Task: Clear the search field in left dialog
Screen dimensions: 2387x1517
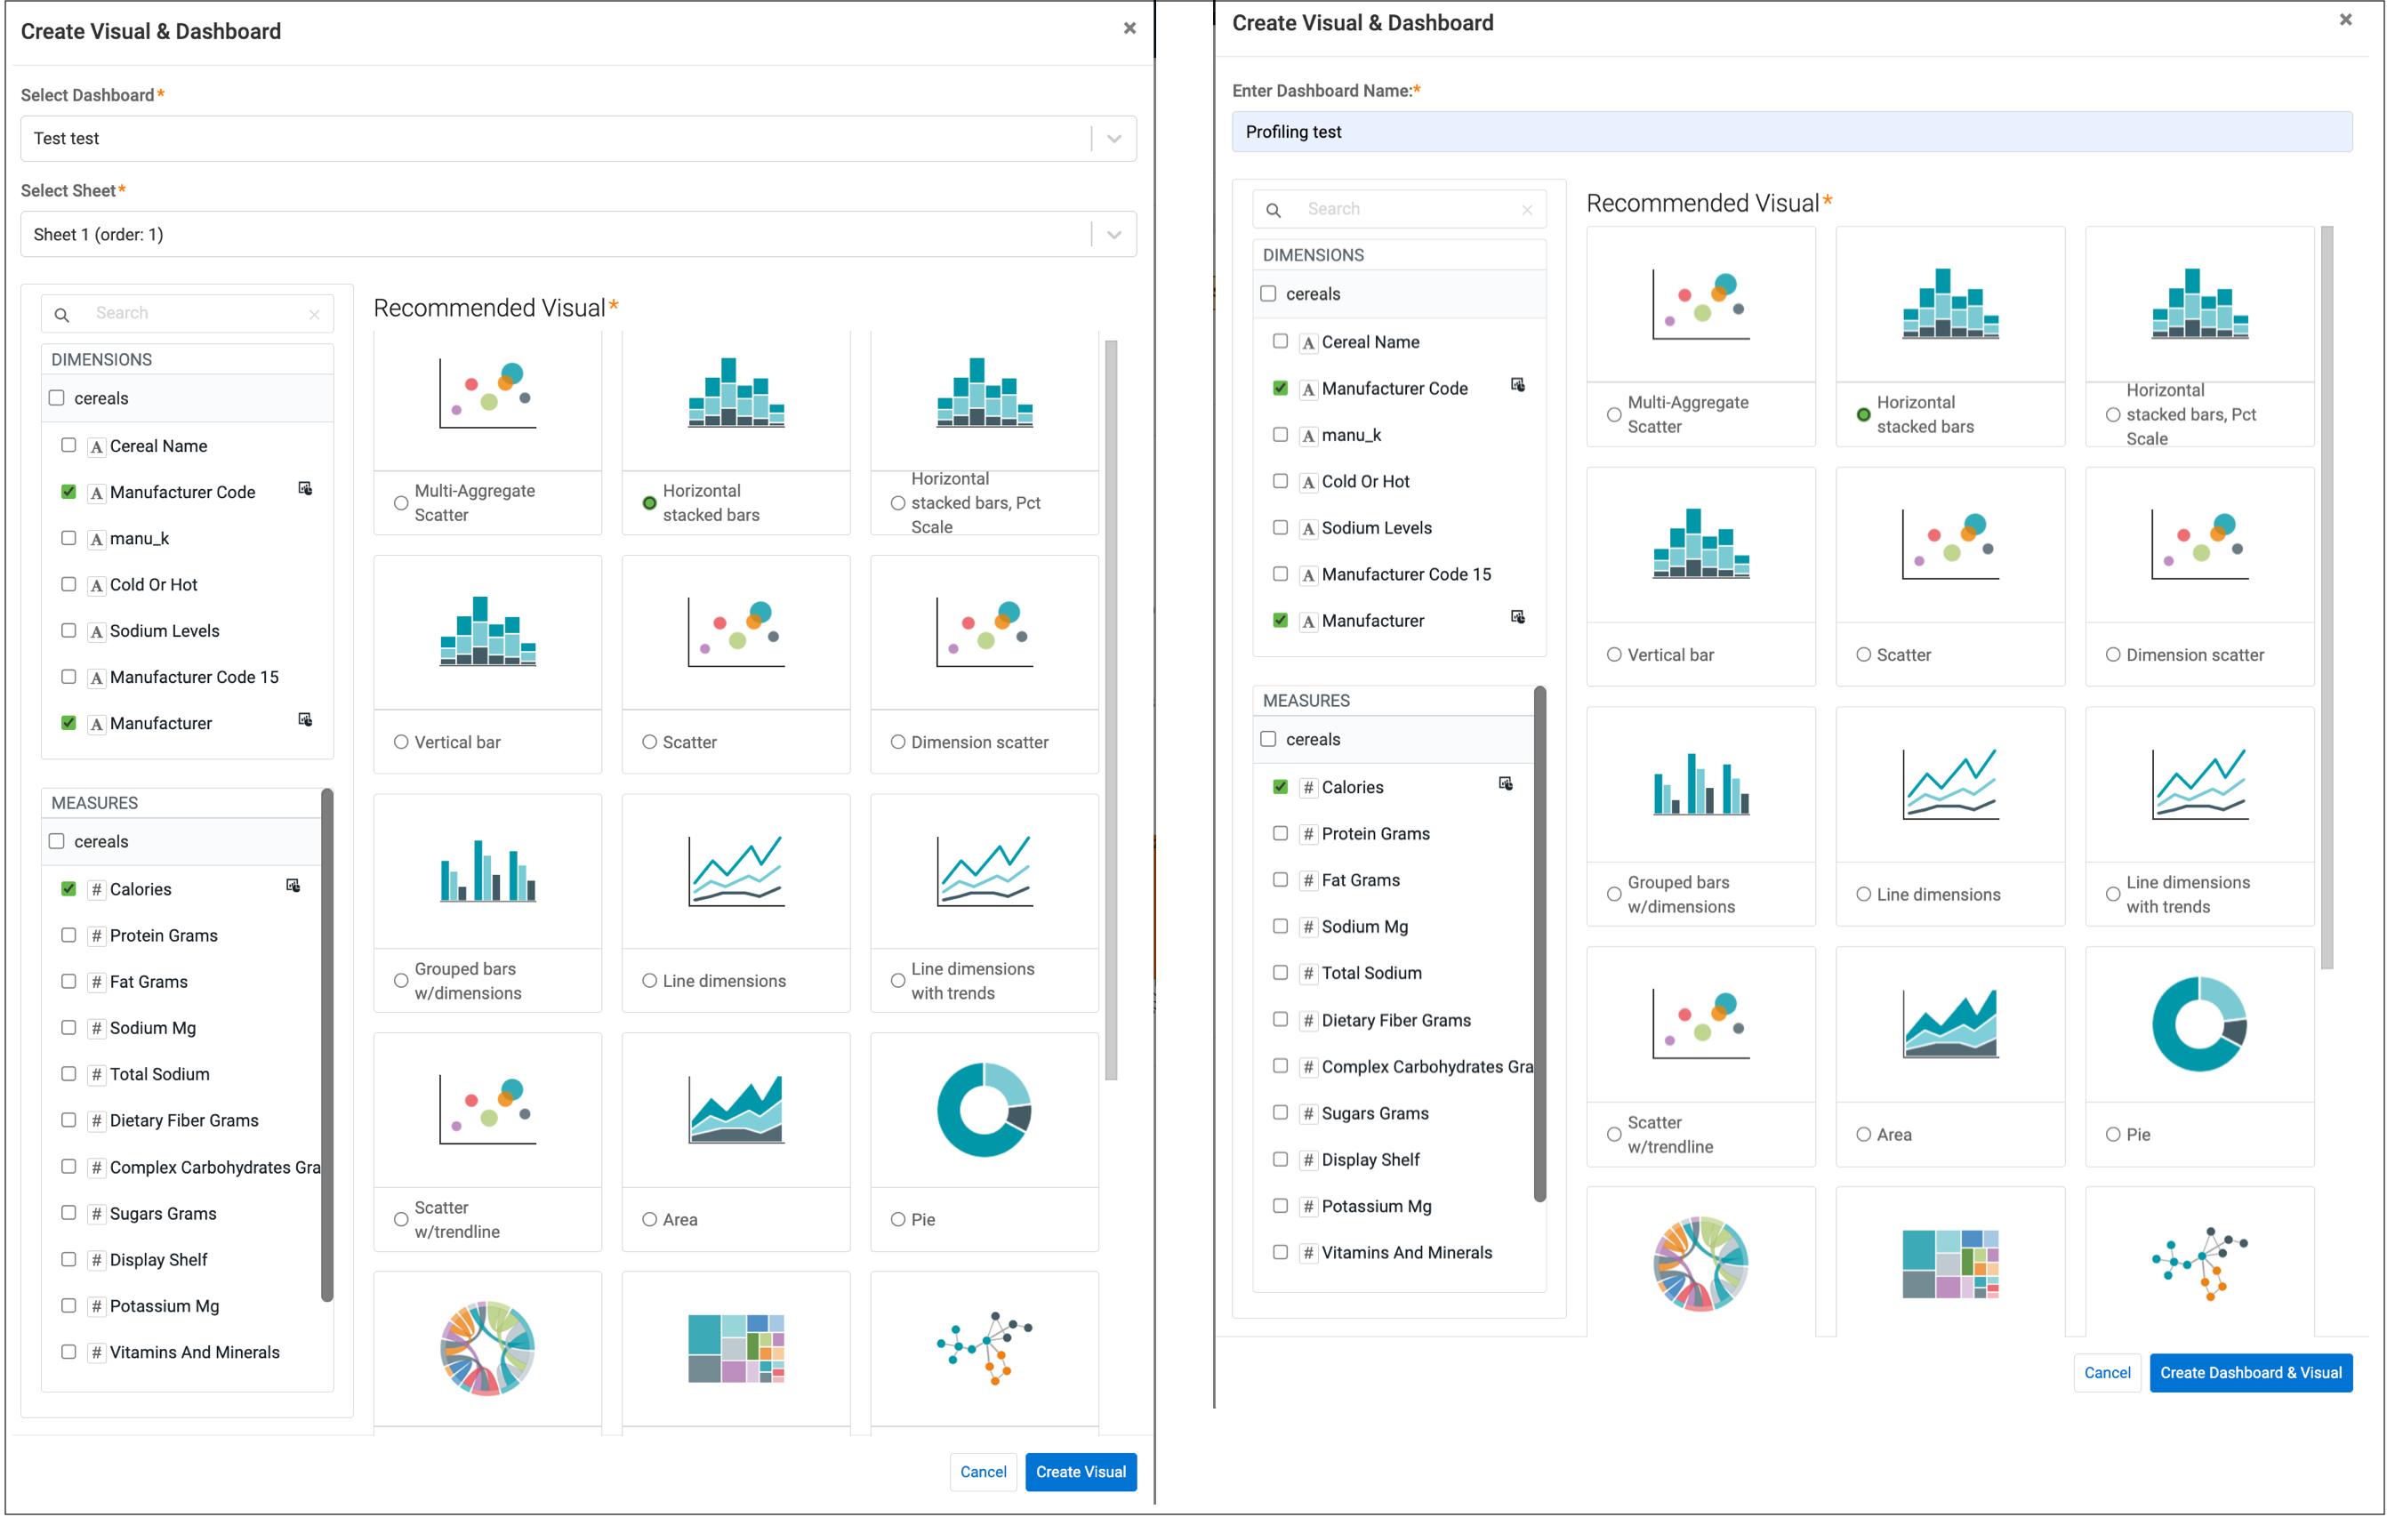Action: point(314,314)
